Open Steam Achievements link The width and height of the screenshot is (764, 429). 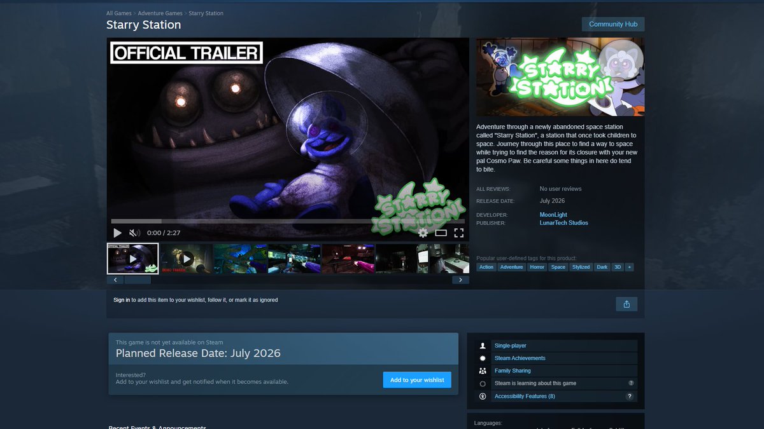pos(520,358)
